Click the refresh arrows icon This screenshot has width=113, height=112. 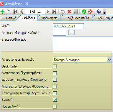(x=63, y=11)
